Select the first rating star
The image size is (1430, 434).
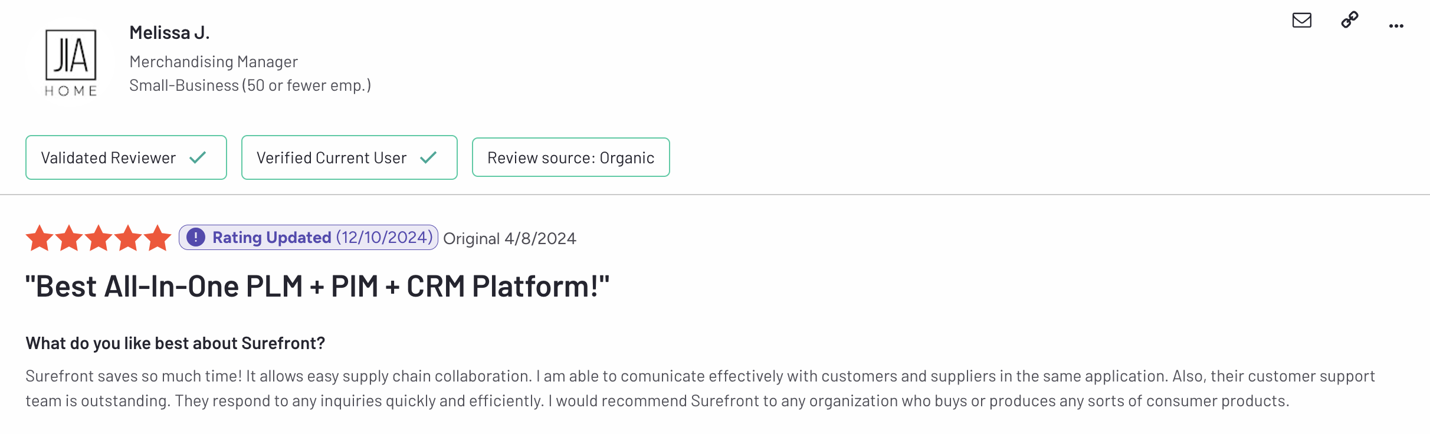tap(40, 238)
